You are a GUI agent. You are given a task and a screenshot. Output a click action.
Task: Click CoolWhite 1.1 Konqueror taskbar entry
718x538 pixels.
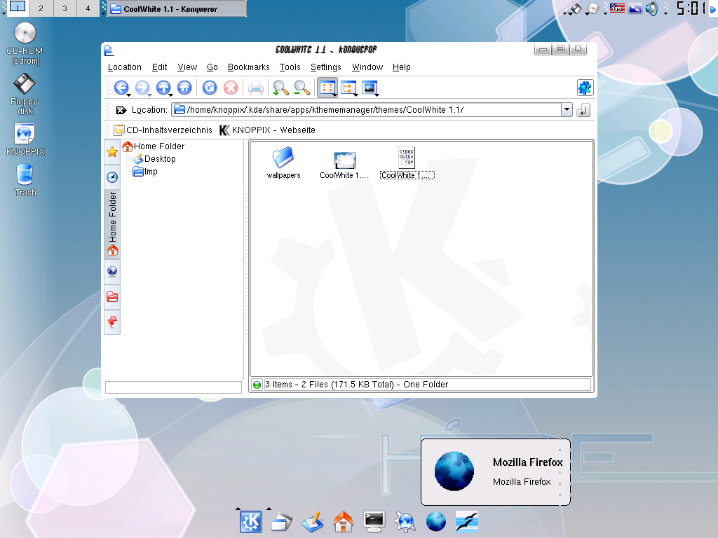(x=177, y=8)
